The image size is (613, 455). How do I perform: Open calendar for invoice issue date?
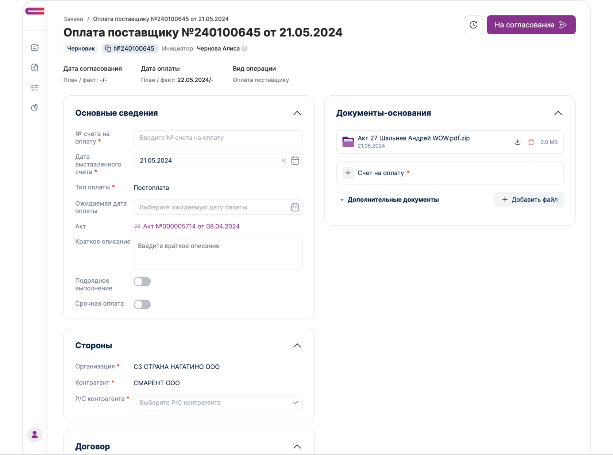pyautogui.click(x=295, y=161)
